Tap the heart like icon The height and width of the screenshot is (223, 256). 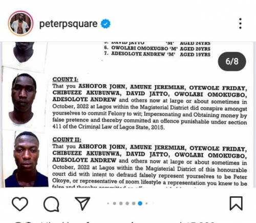20,204
